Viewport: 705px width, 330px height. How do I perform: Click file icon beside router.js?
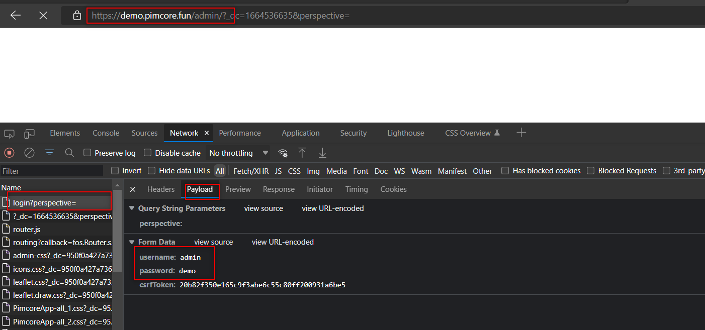6,230
